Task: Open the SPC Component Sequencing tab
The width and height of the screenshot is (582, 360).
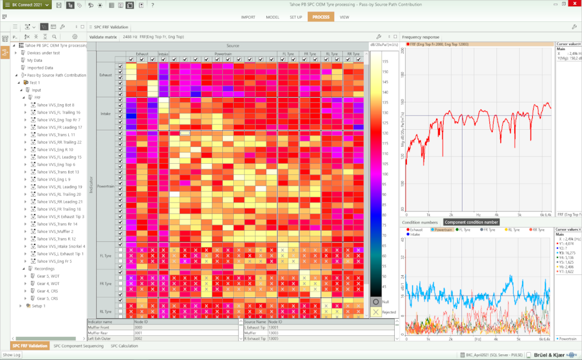Action: click(79, 346)
